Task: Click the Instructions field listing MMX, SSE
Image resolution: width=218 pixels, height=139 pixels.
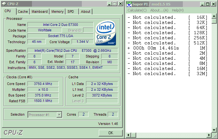Action: (x=73, y=67)
